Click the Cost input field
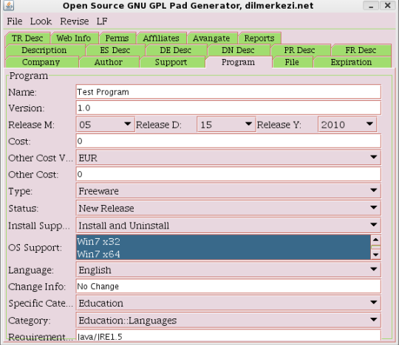Screen dimensions: 399x345 pos(228,141)
